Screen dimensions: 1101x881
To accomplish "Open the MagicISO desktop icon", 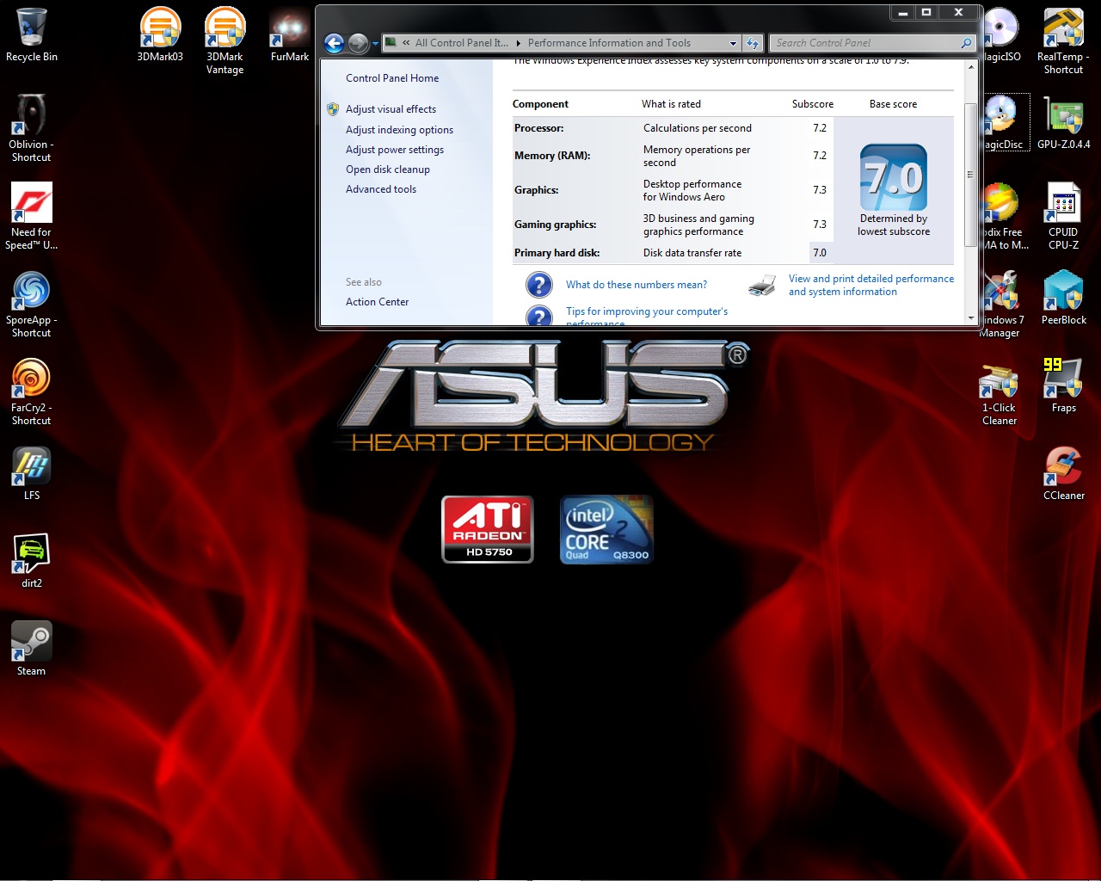I will pyautogui.click(x=1002, y=34).
